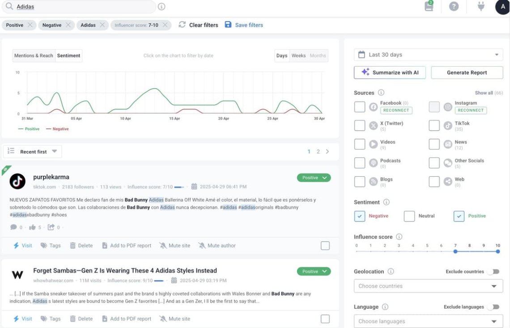This screenshot has height=328, width=510.
Task: Select Days chart granularity
Action: [282, 55]
